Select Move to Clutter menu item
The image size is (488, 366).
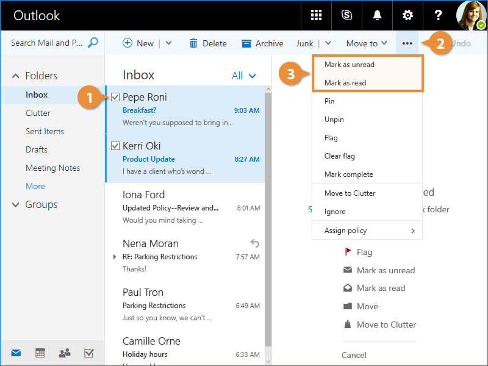350,193
